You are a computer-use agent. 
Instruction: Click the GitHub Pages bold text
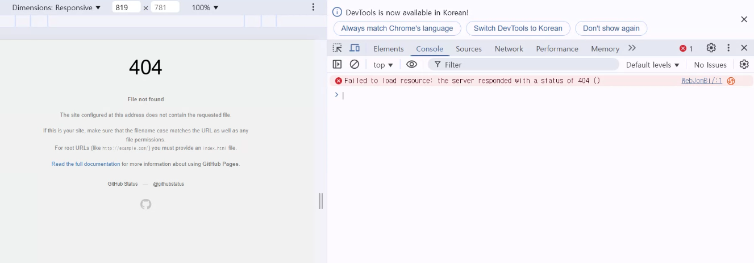point(221,164)
